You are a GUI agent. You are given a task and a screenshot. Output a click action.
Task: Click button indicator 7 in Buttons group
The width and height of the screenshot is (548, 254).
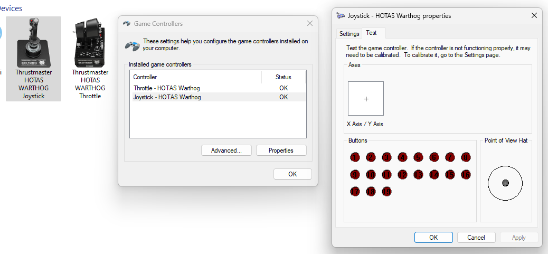pos(450,157)
